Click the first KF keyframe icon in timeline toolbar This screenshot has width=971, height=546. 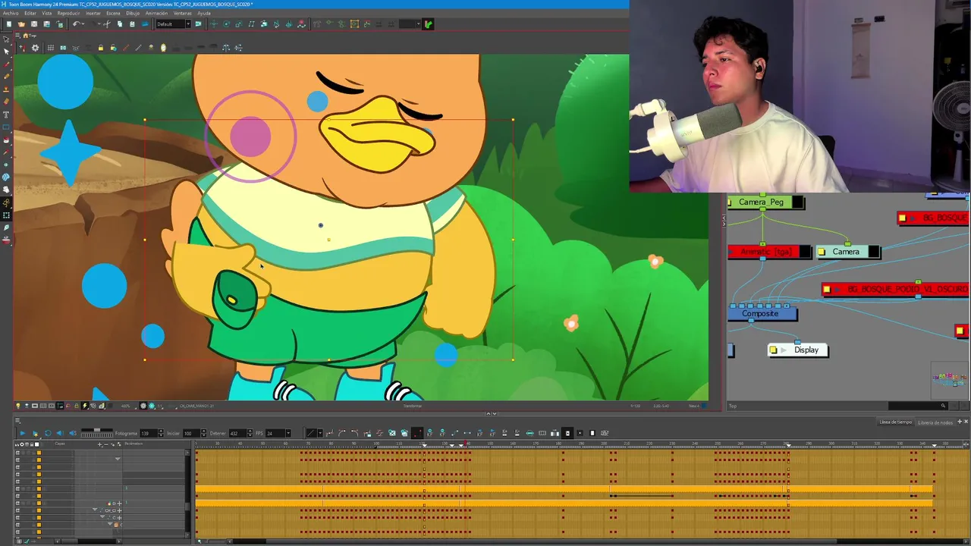[429, 433]
